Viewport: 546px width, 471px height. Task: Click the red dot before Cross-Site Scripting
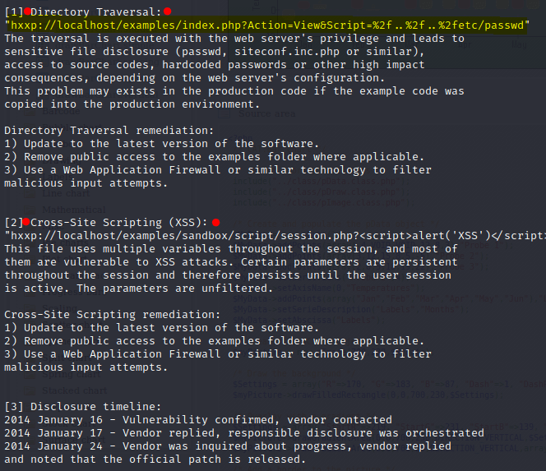26,222
